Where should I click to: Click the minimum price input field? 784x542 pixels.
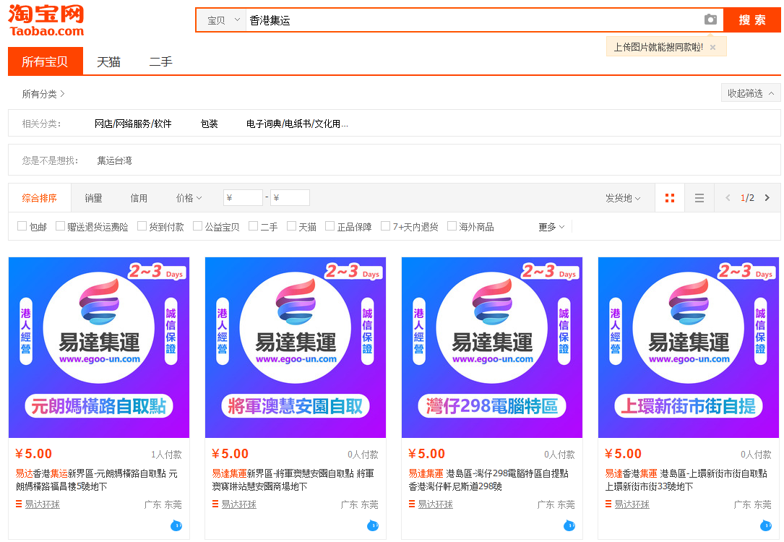243,197
